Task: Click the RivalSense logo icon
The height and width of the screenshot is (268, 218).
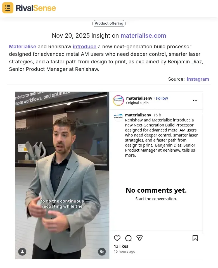Action: click(x=8, y=8)
